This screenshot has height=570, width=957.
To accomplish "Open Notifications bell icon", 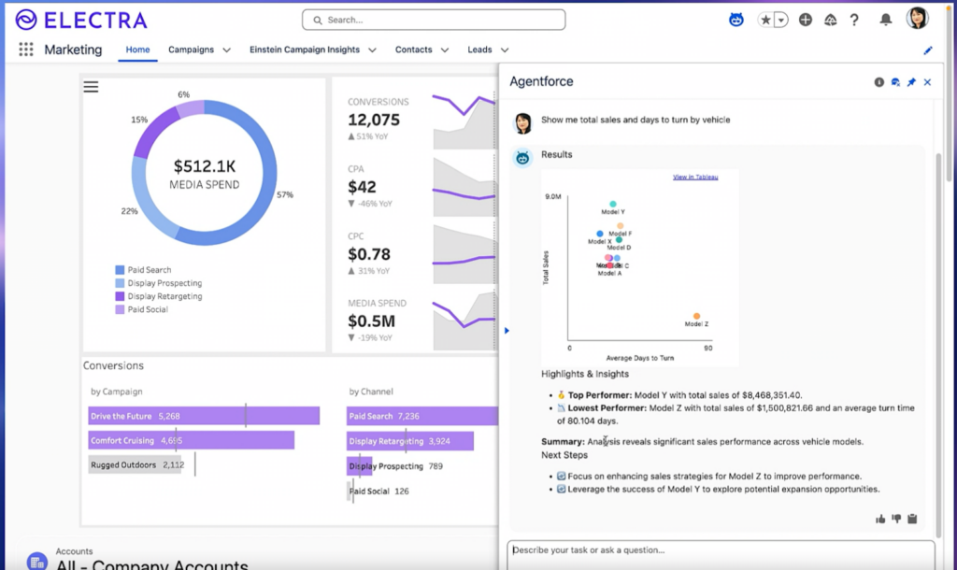I will coord(886,20).
